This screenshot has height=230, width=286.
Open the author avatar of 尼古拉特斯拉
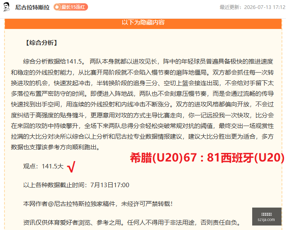pyautogui.click(x=7, y=7)
